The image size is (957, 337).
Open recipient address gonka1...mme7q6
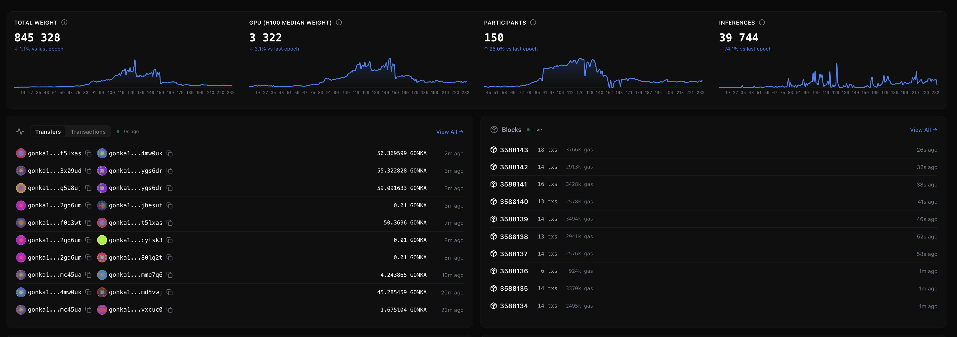tap(135, 275)
